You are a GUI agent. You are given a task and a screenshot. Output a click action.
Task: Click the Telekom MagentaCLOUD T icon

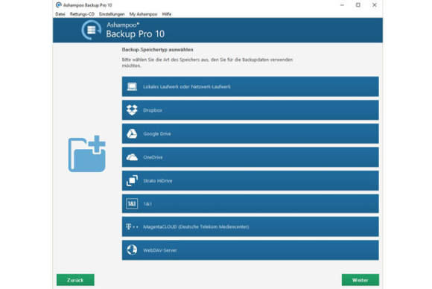coord(132,226)
